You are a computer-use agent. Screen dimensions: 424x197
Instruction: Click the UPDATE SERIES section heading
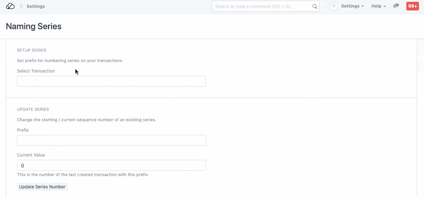tap(33, 109)
